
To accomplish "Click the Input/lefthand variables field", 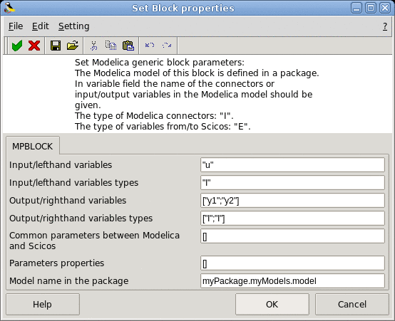I will [292, 165].
